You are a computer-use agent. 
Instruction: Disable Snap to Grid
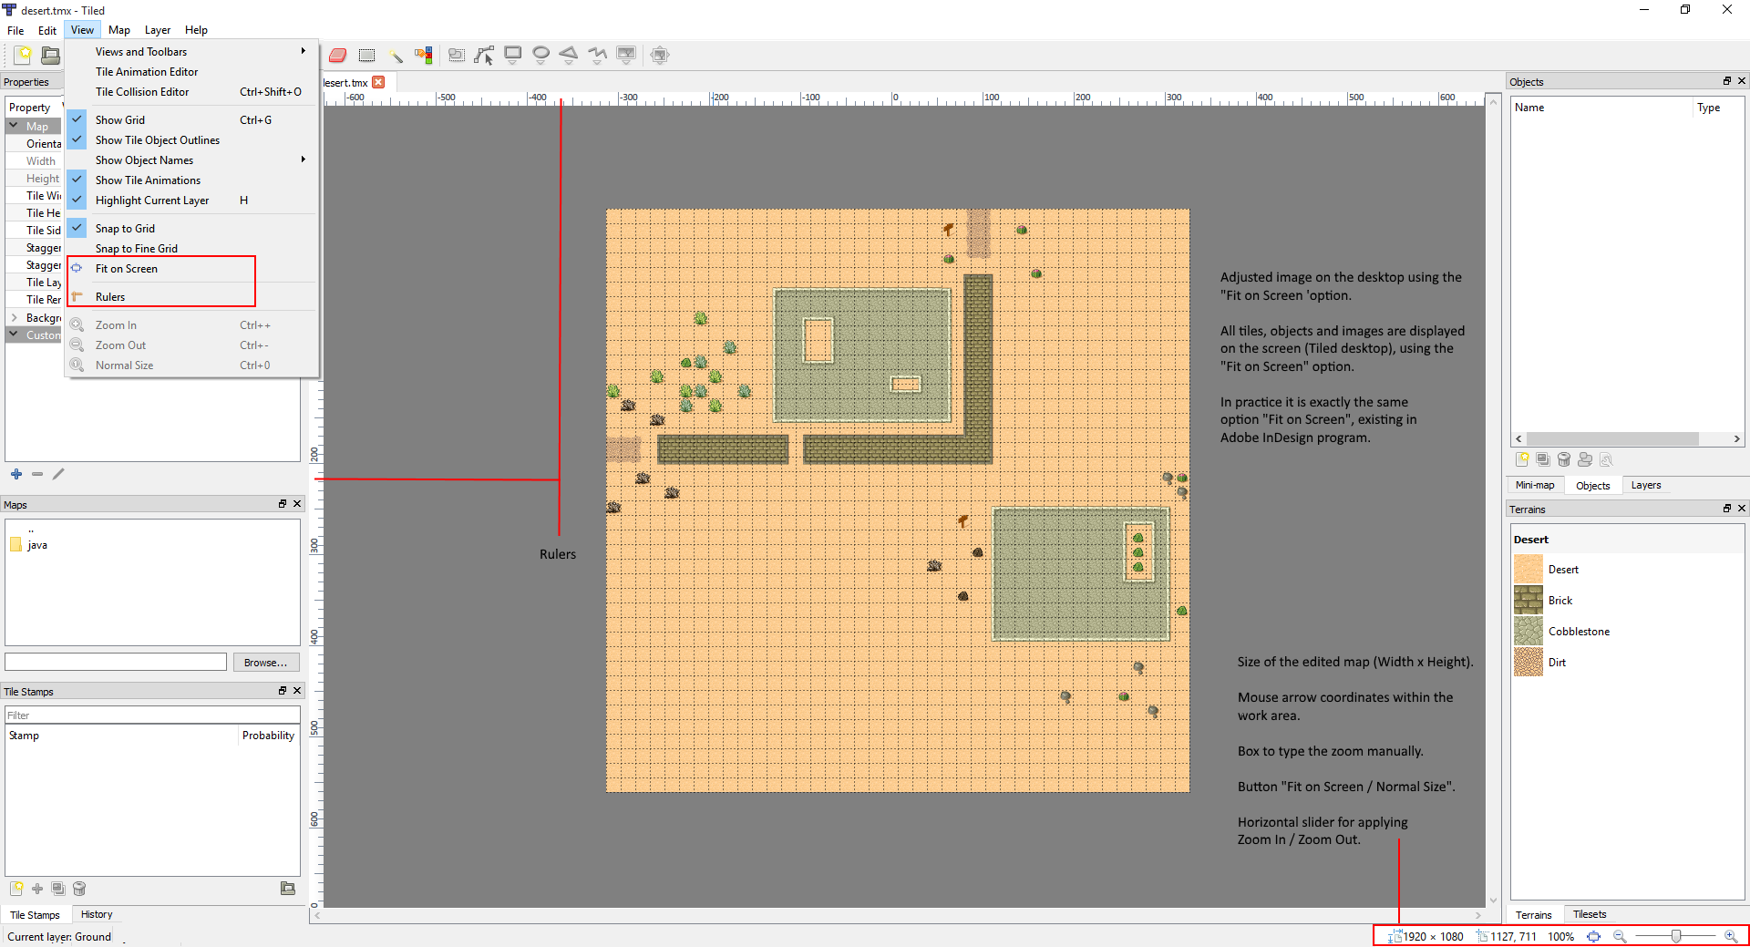[125, 229]
